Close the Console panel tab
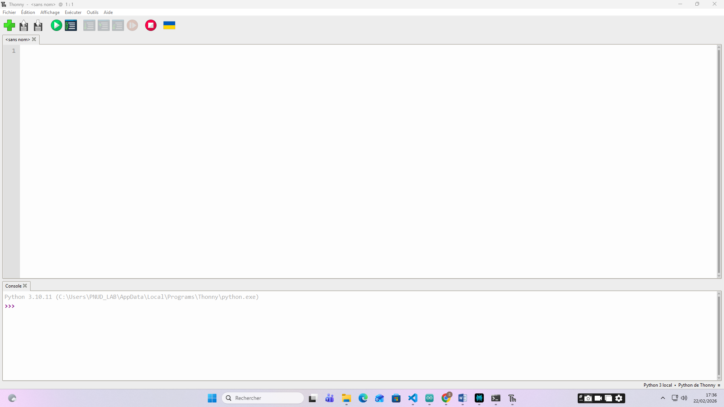 (x=25, y=286)
